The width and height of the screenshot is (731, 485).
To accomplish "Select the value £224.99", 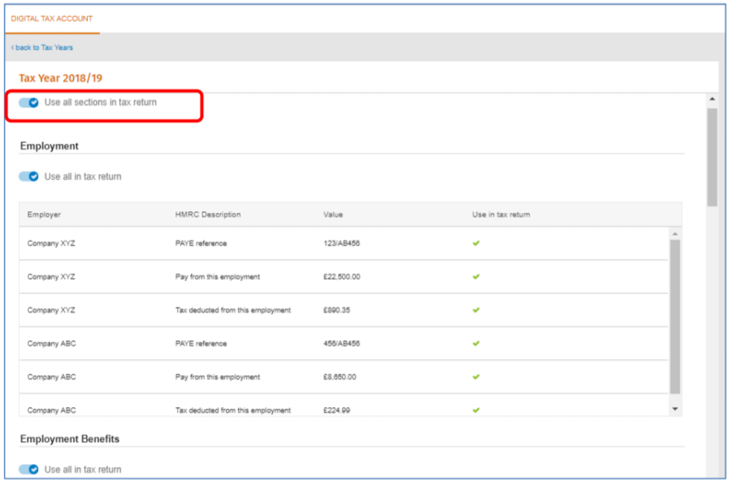I will (336, 410).
